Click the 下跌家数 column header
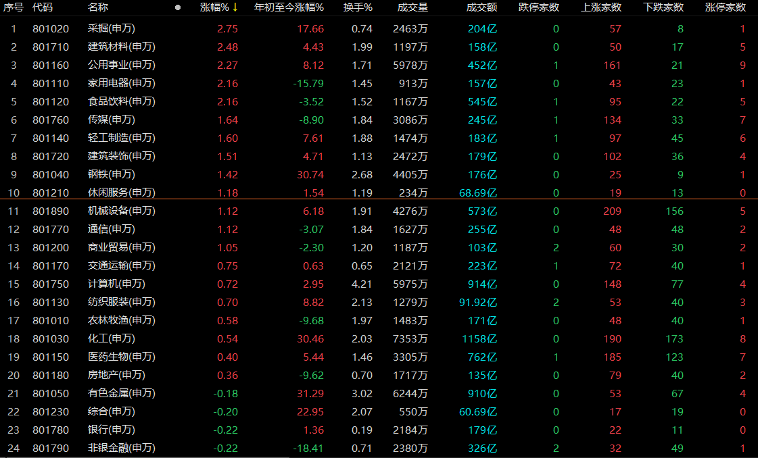This screenshot has height=458, width=758. pyautogui.click(x=663, y=7)
